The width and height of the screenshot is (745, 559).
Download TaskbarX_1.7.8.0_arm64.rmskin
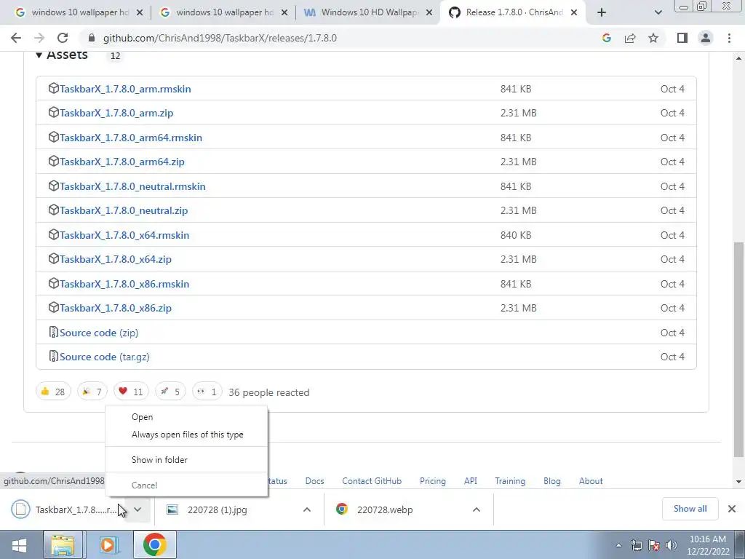131,138
